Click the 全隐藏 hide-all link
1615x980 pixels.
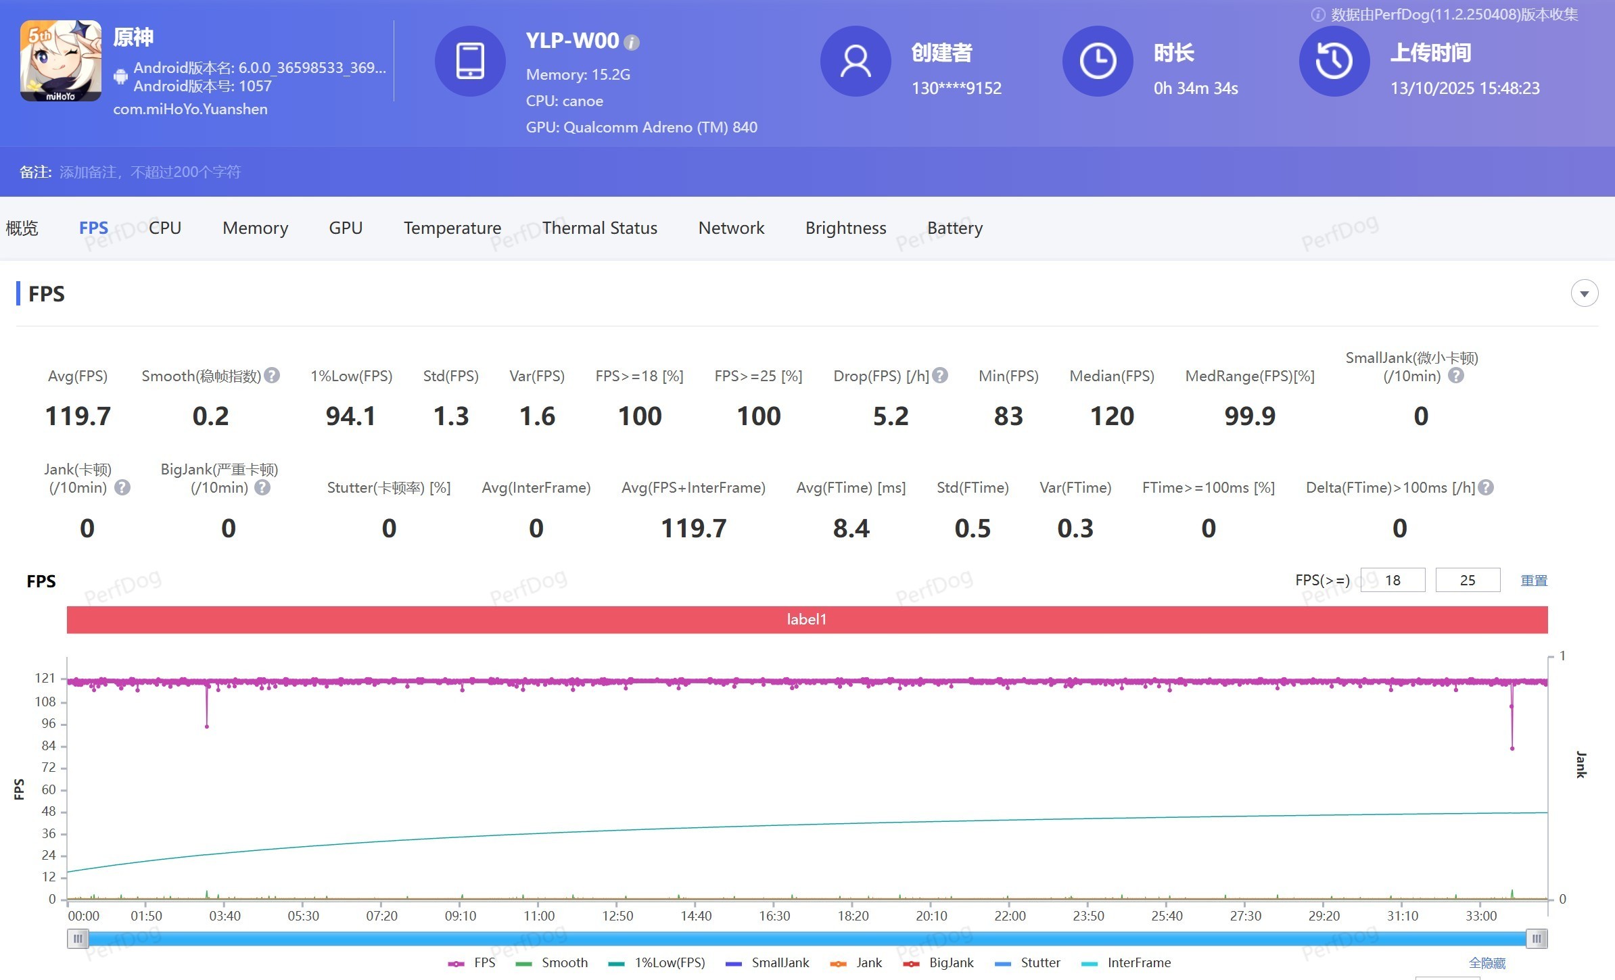coord(1487,962)
